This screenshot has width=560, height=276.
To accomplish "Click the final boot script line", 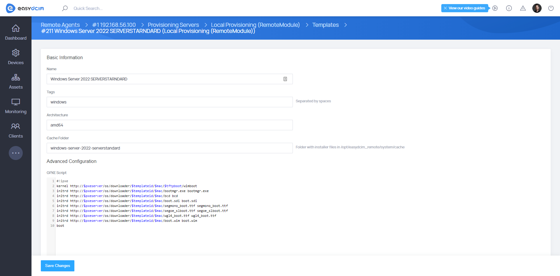I will [x=60, y=226].
